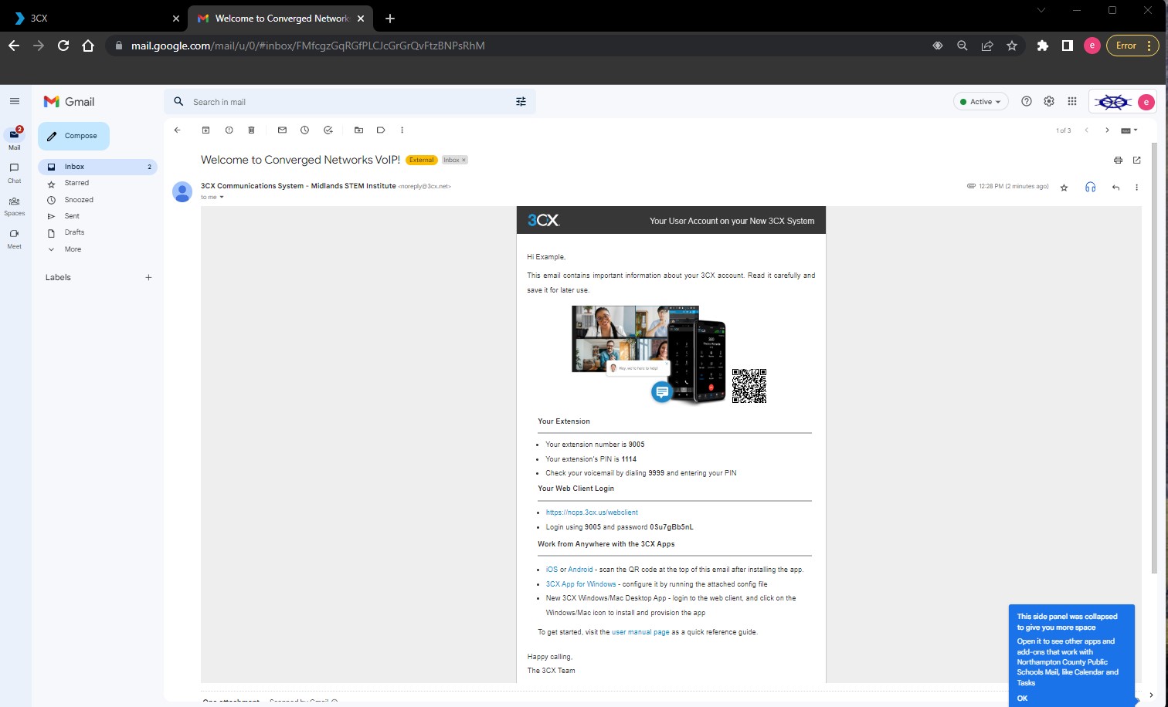Open account avatar in Gmail header
The image size is (1168, 707).
1146,102
